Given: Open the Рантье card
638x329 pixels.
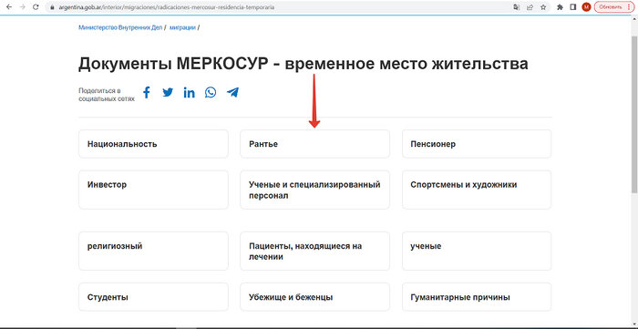Looking at the screenshot, I should (x=315, y=144).
